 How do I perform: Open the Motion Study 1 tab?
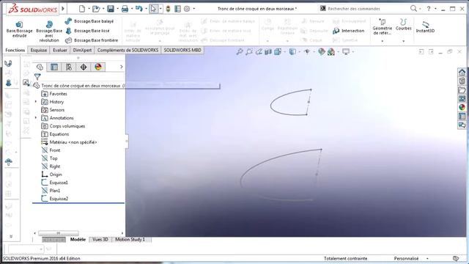pyautogui.click(x=130, y=240)
